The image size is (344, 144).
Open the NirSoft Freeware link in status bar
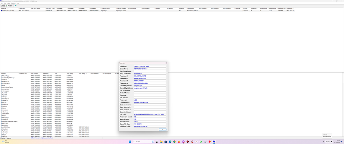point(42,138)
